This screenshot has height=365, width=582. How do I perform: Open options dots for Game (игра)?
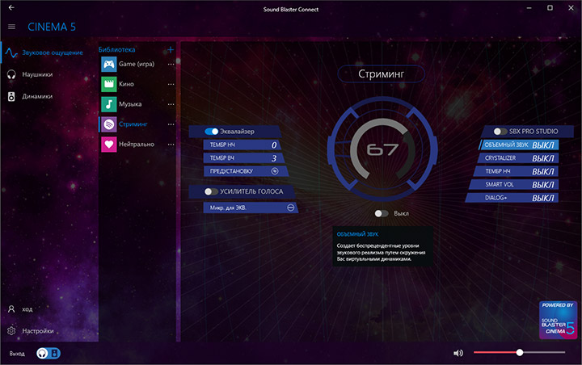click(171, 64)
